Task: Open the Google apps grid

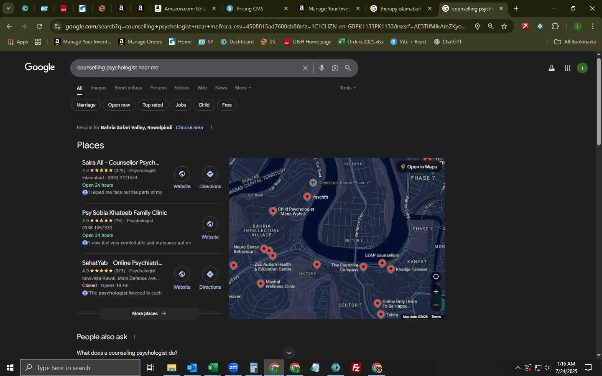Action: pyautogui.click(x=567, y=68)
